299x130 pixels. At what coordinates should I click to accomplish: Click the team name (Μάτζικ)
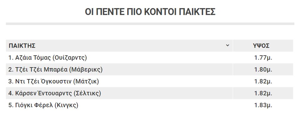(x=86, y=81)
